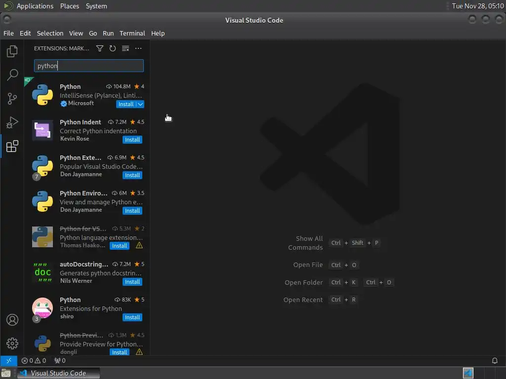This screenshot has width=506, height=379.
Task: Click the extensions search box with python
Action: pyautogui.click(x=89, y=66)
